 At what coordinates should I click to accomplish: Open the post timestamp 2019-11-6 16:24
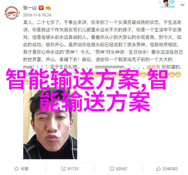pyautogui.click(x=37, y=15)
